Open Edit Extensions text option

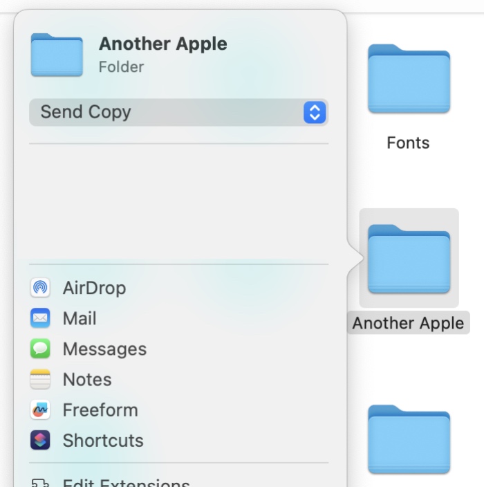(x=126, y=483)
